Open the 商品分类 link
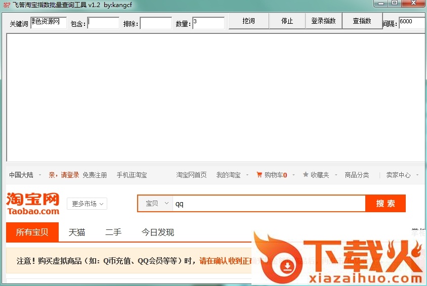 357,175
